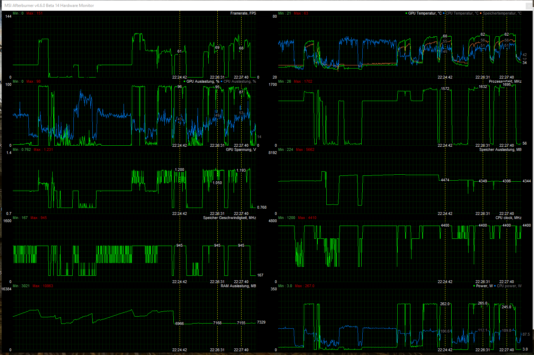Click the Prozessortakt, MHz graph title
The height and width of the screenshot is (355, 534).
[505, 82]
